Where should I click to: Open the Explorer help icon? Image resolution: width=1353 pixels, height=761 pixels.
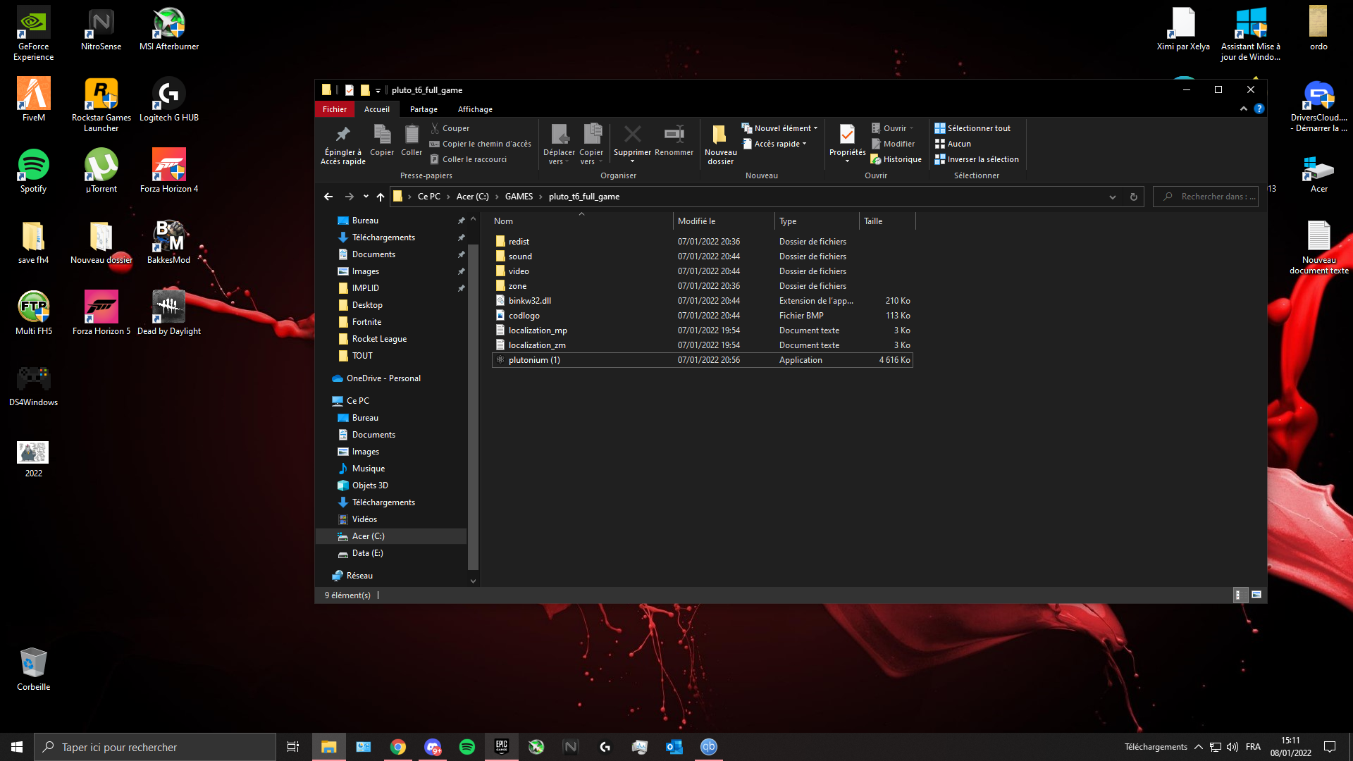coord(1259,109)
